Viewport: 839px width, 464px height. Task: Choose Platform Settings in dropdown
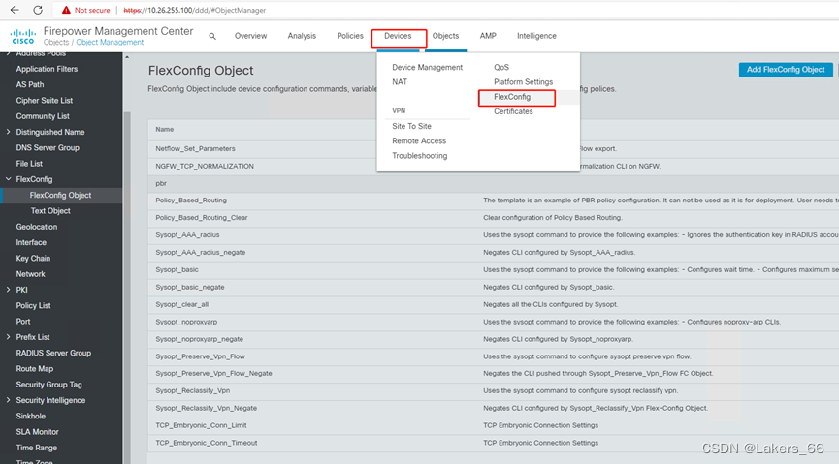coord(524,81)
